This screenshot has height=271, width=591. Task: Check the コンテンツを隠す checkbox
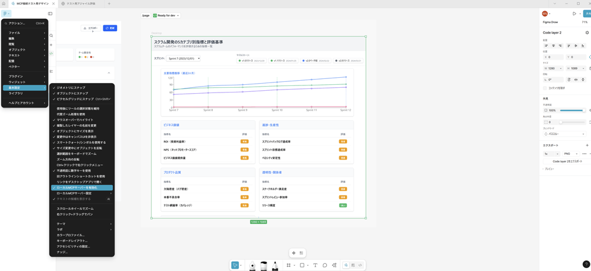coord(545,88)
